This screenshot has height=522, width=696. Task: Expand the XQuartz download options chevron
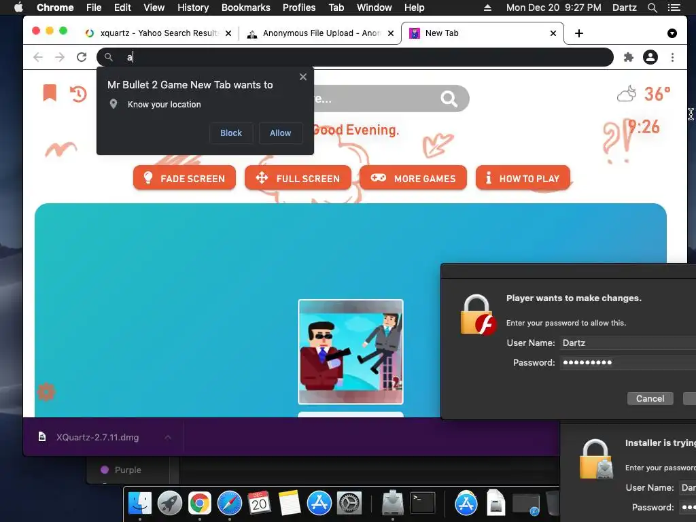(168, 437)
